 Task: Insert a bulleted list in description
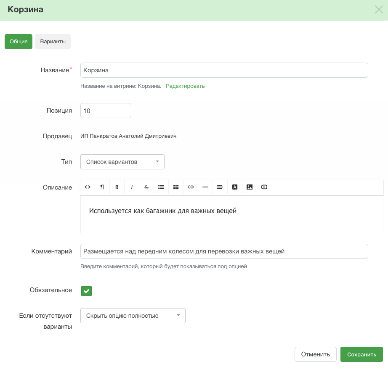coord(161,187)
